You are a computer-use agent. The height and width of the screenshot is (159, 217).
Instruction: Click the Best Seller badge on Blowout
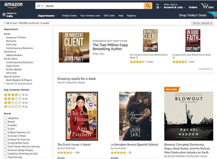pos(172,89)
